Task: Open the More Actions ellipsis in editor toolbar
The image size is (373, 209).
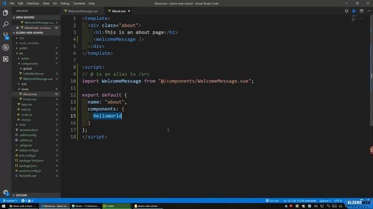Action: tap(369, 11)
